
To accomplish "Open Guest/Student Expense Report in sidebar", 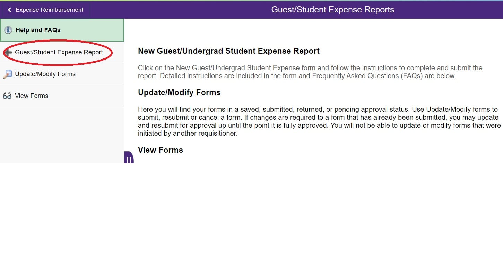I will tap(59, 53).
